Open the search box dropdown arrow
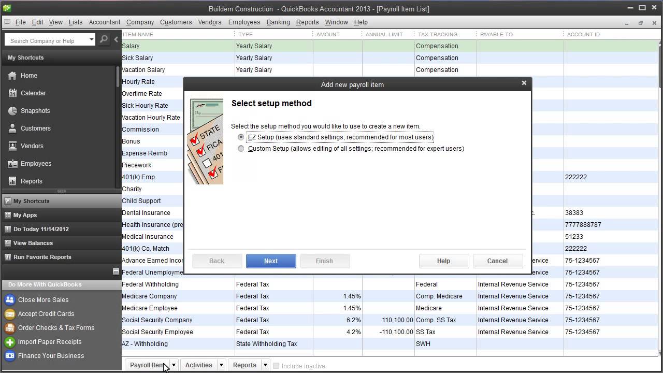This screenshot has height=373, width=663. [x=91, y=39]
